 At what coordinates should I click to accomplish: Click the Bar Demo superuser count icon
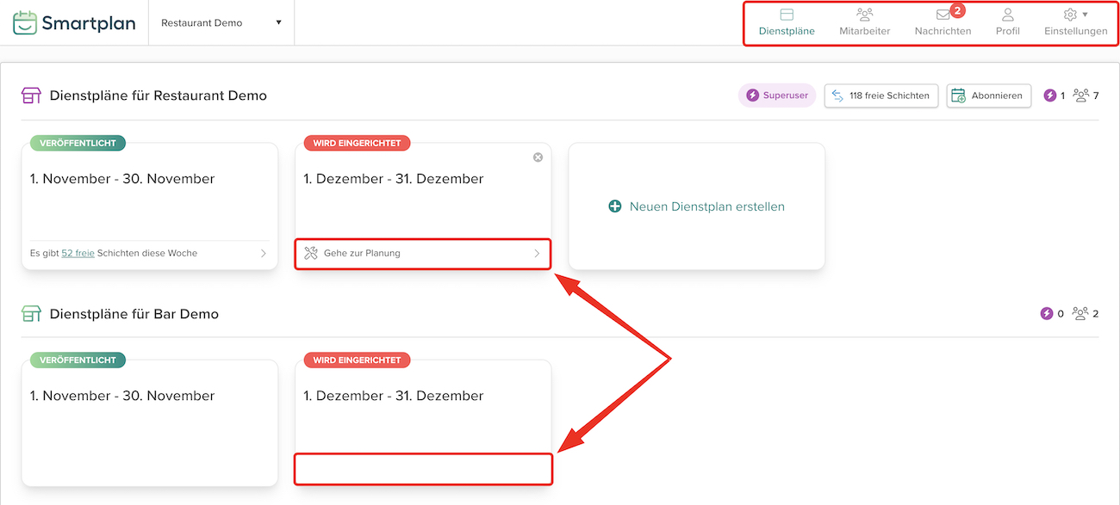point(1047,313)
